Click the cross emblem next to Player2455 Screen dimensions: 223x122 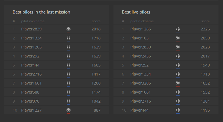coord(178,56)
